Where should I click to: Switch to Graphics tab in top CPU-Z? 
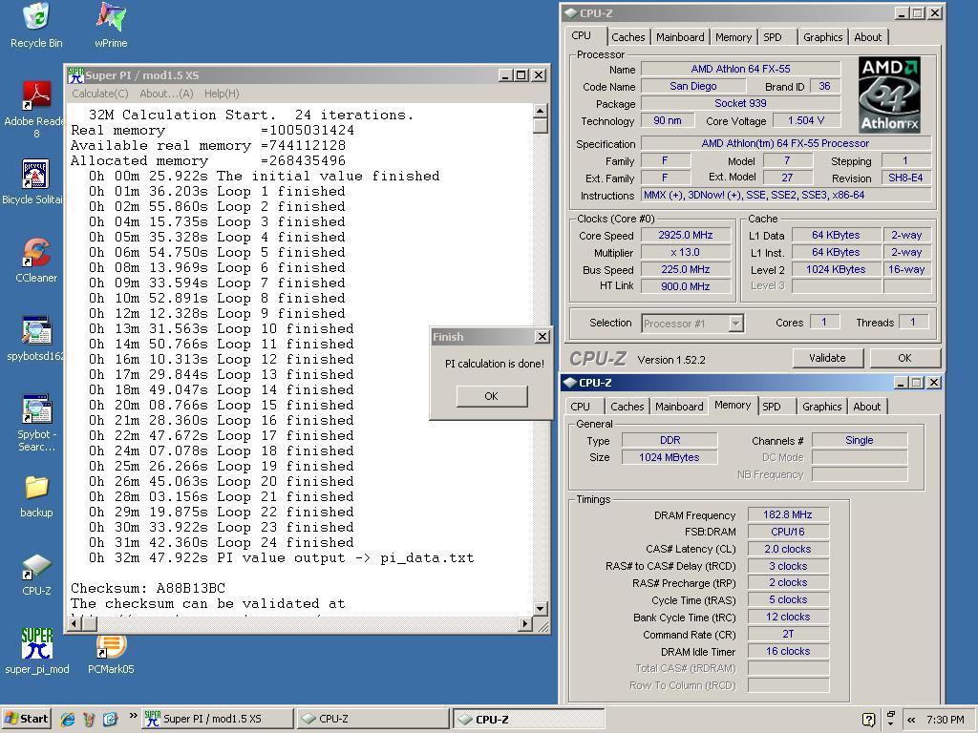(822, 37)
